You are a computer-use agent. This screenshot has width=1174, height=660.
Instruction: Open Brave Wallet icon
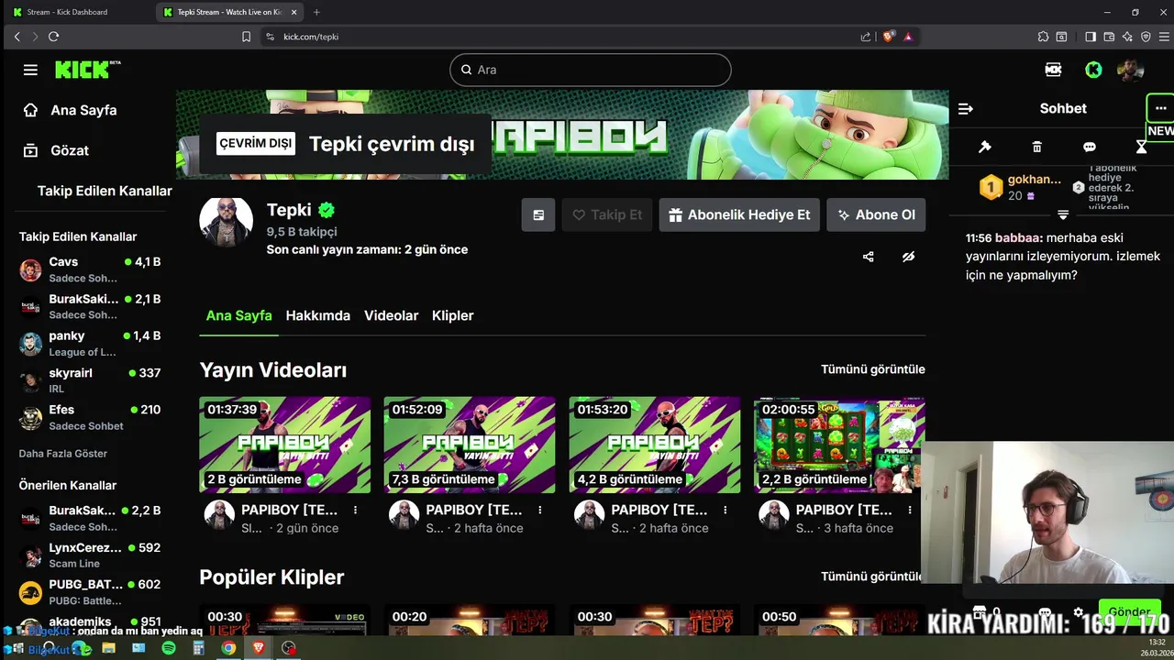1109,37
